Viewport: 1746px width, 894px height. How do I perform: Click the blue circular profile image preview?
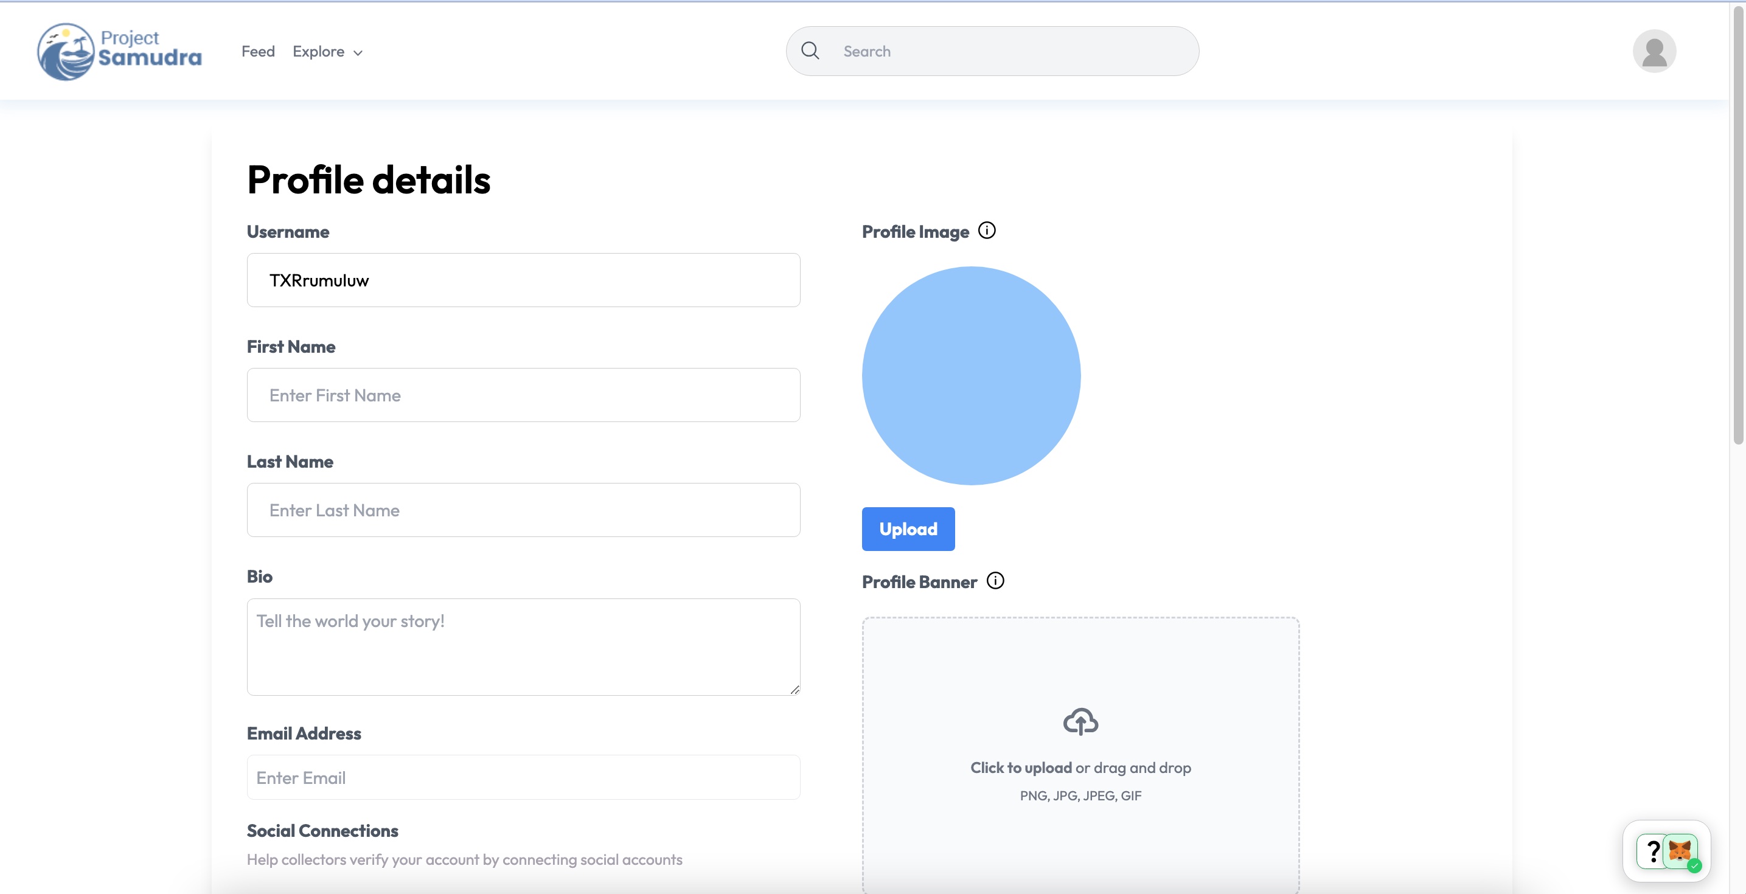click(970, 376)
